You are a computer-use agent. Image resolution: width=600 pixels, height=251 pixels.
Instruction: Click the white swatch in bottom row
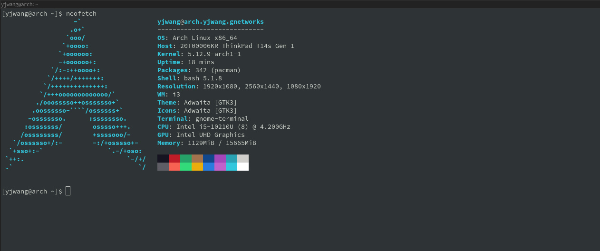coord(243,167)
